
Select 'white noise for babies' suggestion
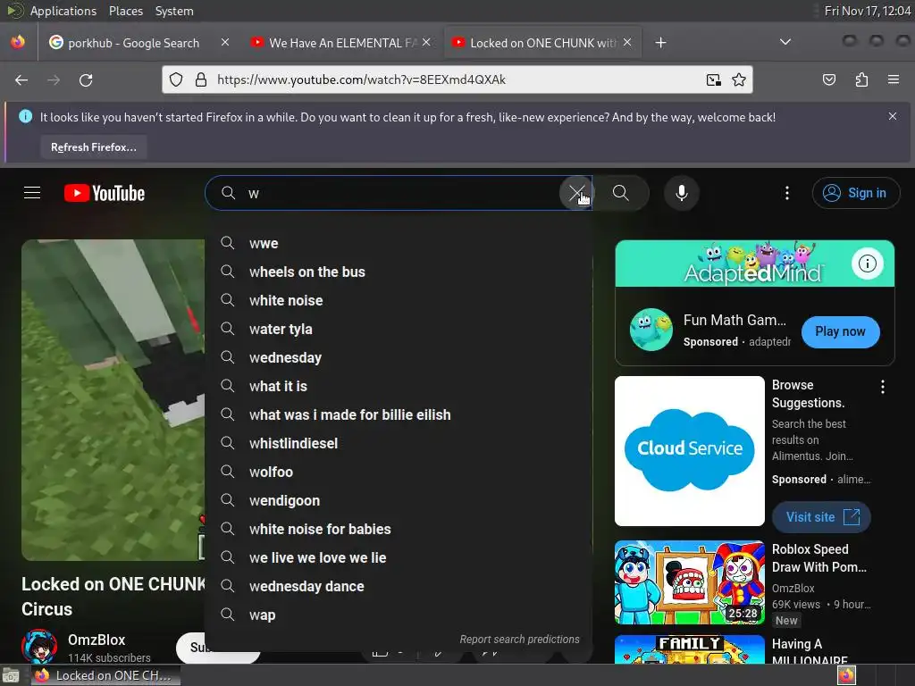pos(399,529)
